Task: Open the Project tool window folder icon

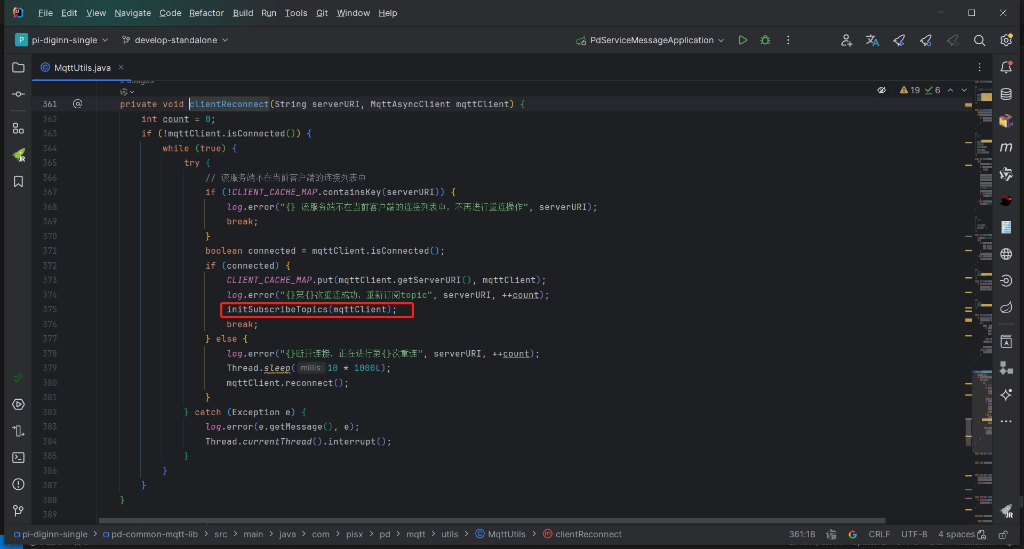Action: 18,68
